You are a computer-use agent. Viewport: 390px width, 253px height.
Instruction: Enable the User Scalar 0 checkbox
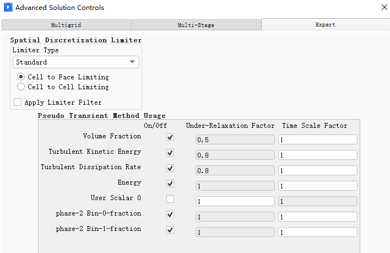point(170,199)
